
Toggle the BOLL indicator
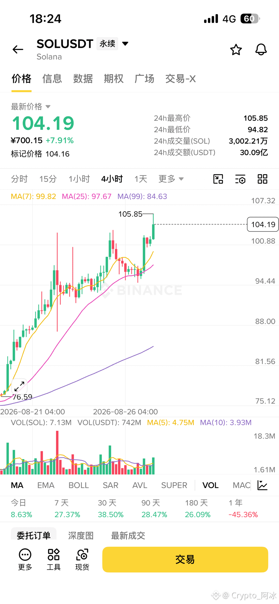(x=79, y=485)
